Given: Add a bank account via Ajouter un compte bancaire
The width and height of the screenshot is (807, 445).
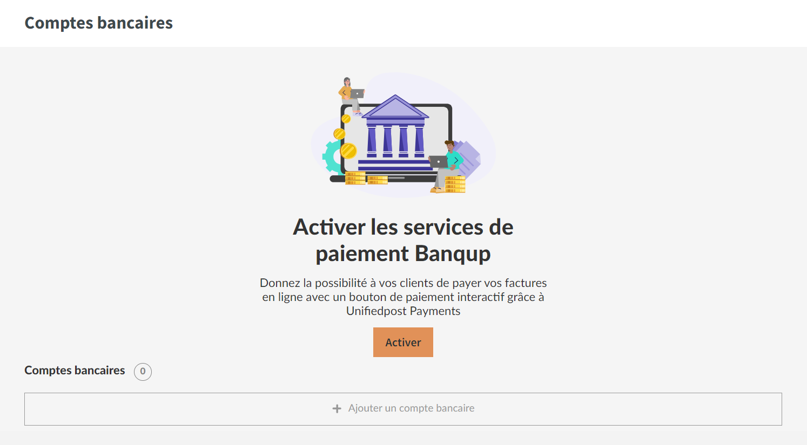Looking at the screenshot, I should (403, 409).
